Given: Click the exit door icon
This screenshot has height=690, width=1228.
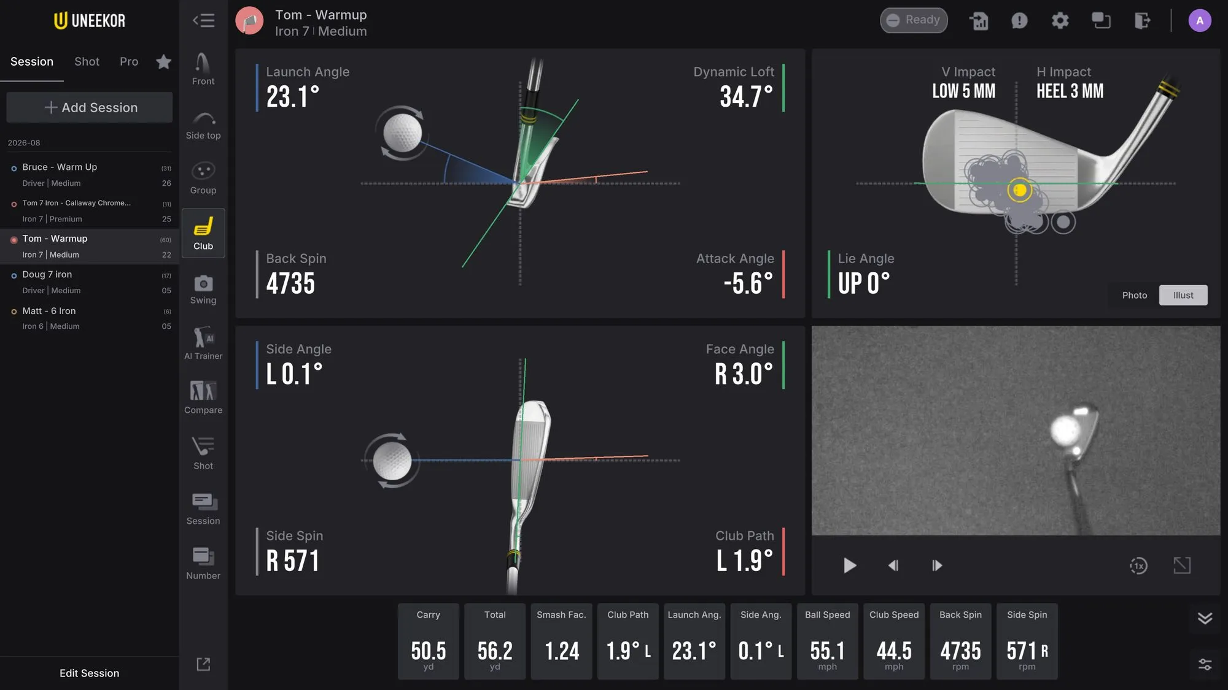Looking at the screenshot, I should [x=1142, y=20].
